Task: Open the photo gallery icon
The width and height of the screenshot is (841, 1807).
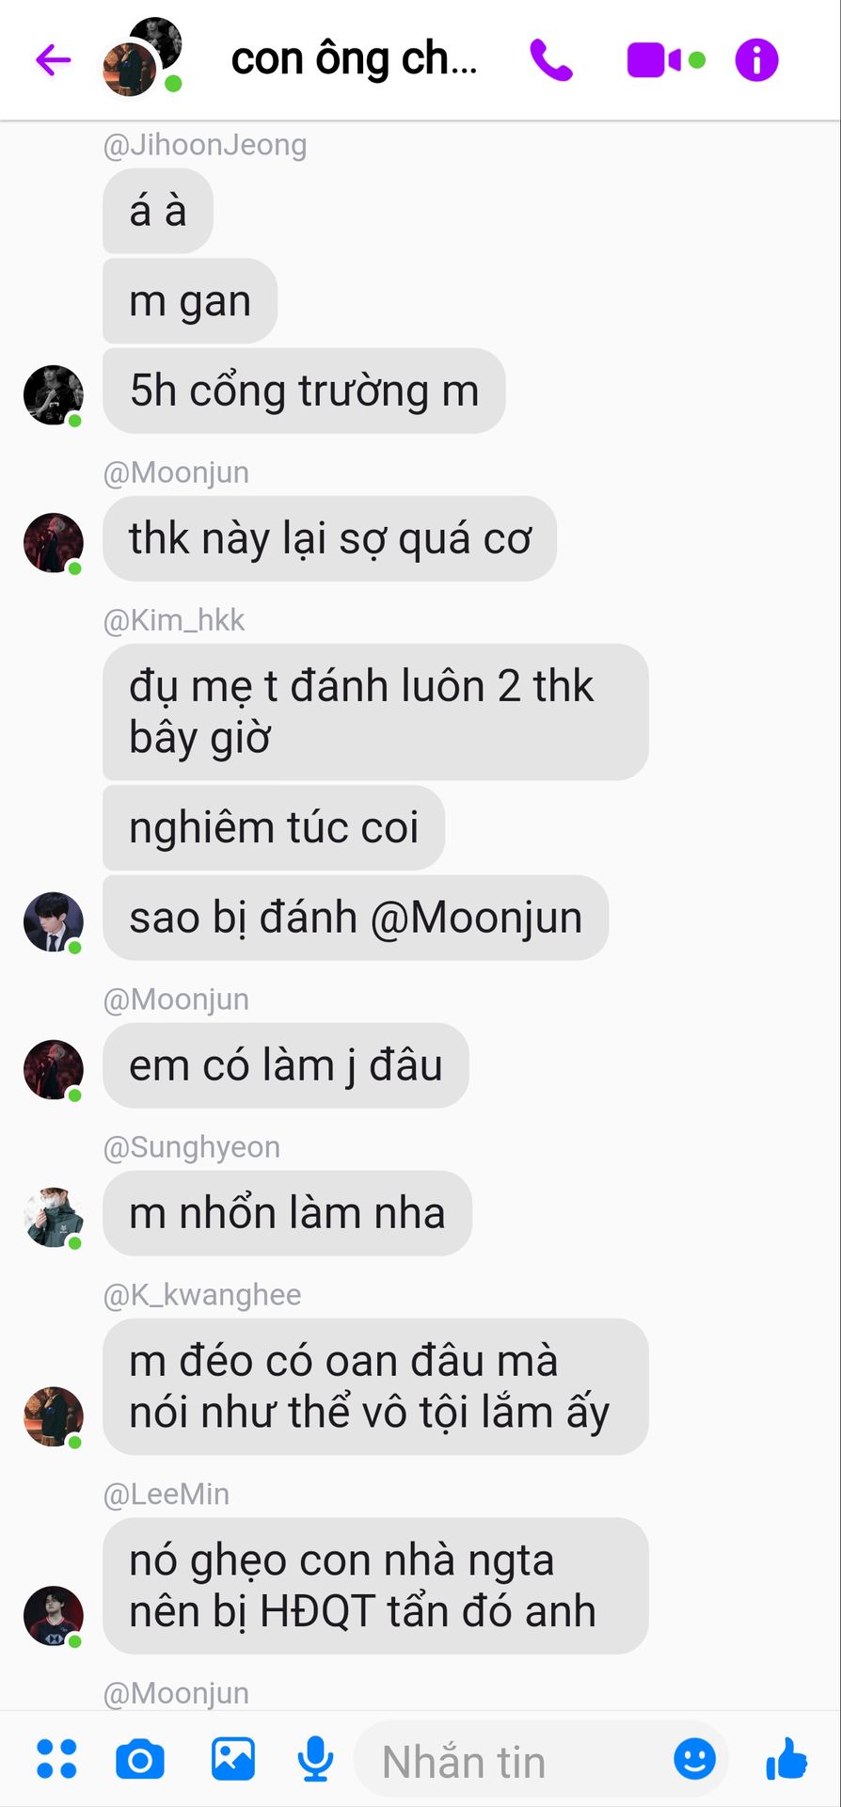Action: (x=233, y=1758)
